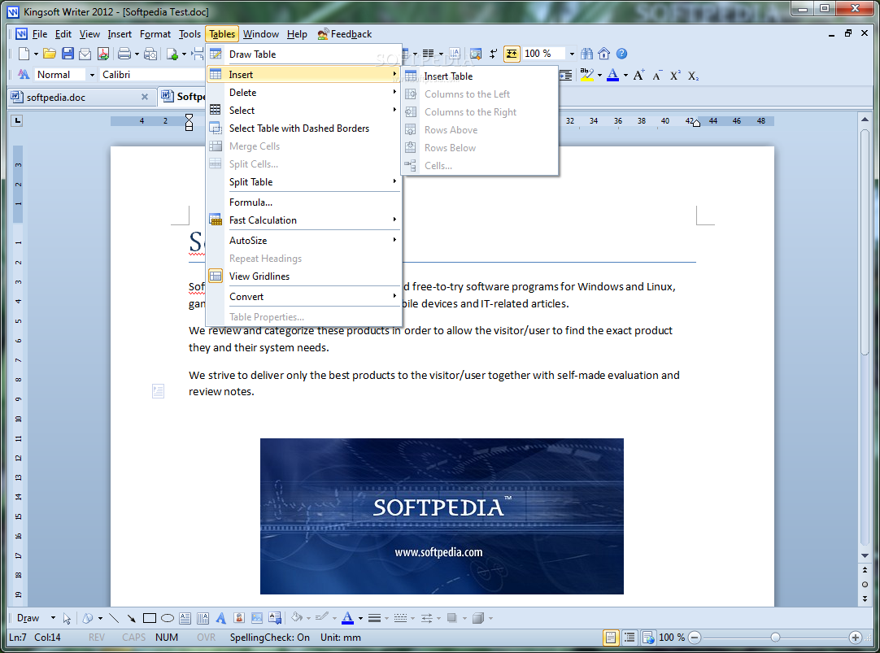
Task: Toggle View Gridlines option
Action: click(303, 276)
